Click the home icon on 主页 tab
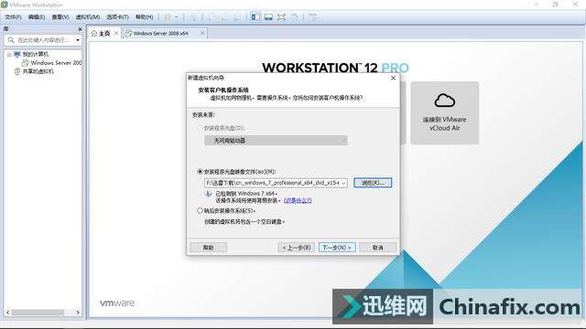This screenshot has width=586, height=329. coord(94,34)
